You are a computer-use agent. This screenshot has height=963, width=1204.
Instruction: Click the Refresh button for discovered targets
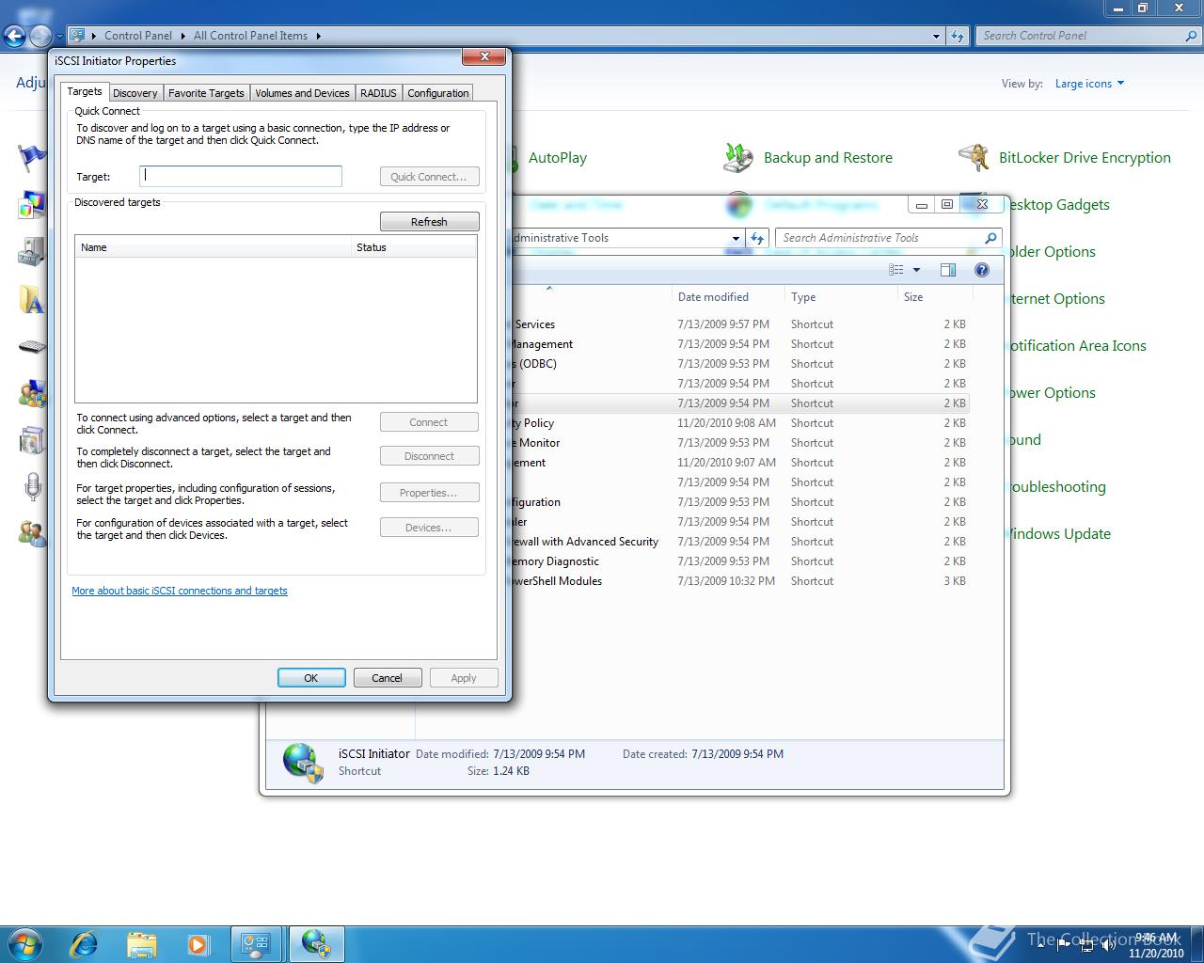pos(429,222)
